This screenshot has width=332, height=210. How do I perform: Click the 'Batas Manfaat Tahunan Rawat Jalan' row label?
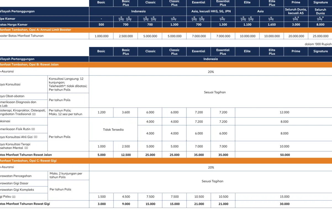[26, 155]
